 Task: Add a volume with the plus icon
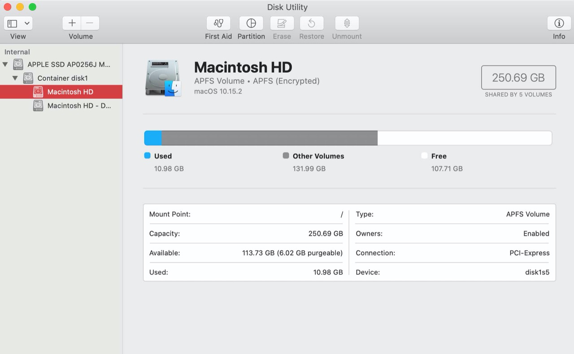coord(71,22)
